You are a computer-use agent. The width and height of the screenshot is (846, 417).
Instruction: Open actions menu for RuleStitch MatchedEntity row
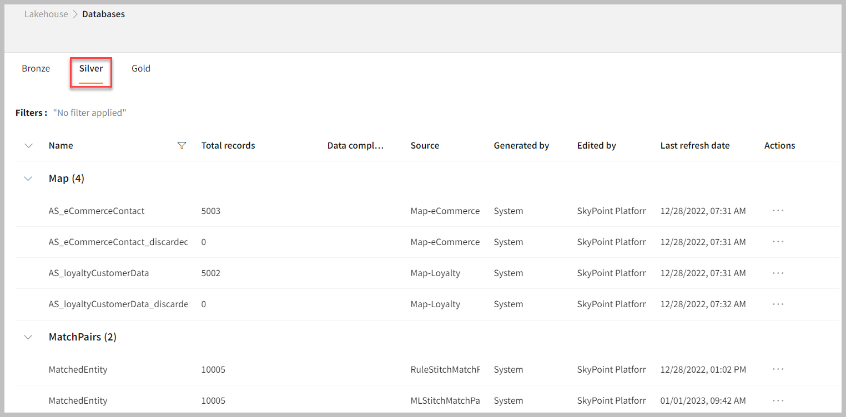coord(778,369)
